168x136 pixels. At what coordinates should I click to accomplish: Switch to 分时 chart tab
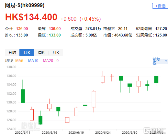(12, 53)
